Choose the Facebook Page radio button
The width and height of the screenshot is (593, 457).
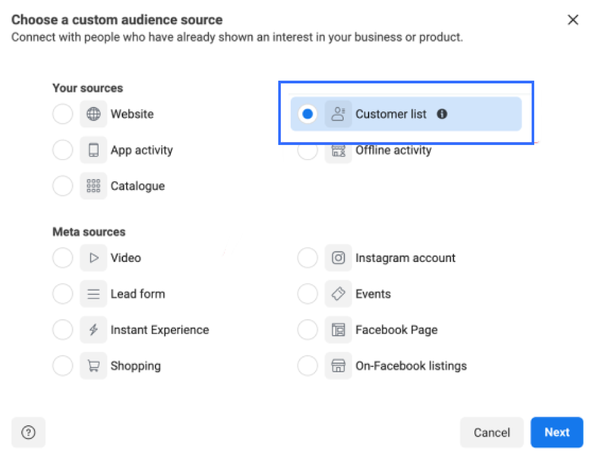(x=307, y=330)
